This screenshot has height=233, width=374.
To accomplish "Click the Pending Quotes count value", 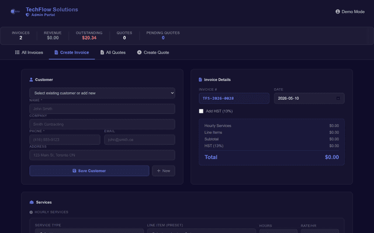I will click(163, 38).
